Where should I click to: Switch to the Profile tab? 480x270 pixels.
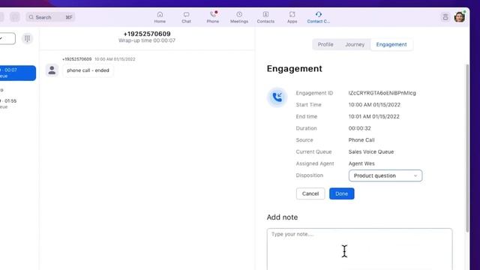pos(325,44)
